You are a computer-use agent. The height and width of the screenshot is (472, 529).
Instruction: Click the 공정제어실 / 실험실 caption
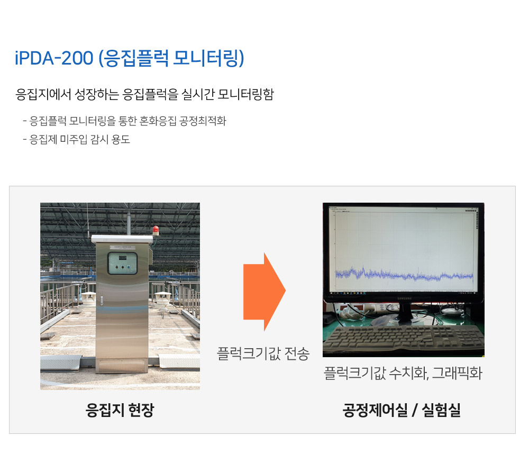[x=402, y=410]
